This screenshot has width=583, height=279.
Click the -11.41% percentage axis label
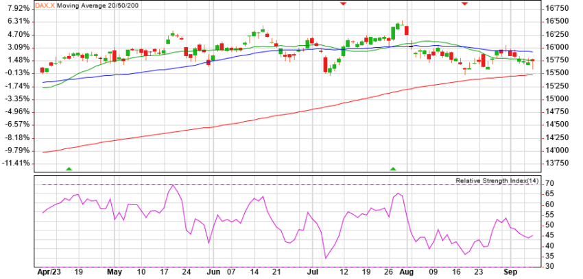tap(16, 163)
